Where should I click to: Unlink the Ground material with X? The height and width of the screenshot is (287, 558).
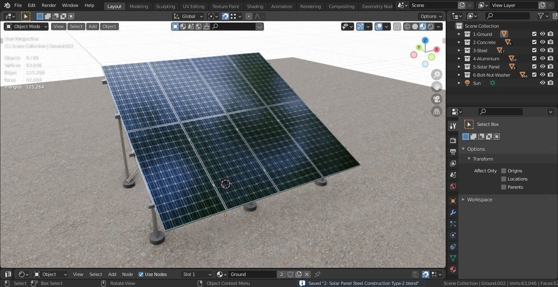coord(307,274)
